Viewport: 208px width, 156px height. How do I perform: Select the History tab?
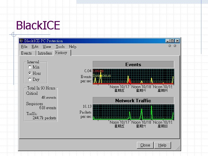point(62,53)
